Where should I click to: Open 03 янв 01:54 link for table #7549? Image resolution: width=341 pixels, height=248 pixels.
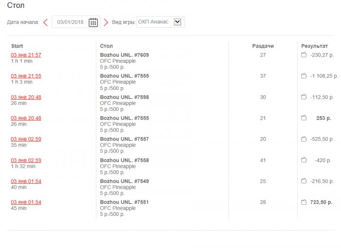pyautogui.click(x=26, y=181)
